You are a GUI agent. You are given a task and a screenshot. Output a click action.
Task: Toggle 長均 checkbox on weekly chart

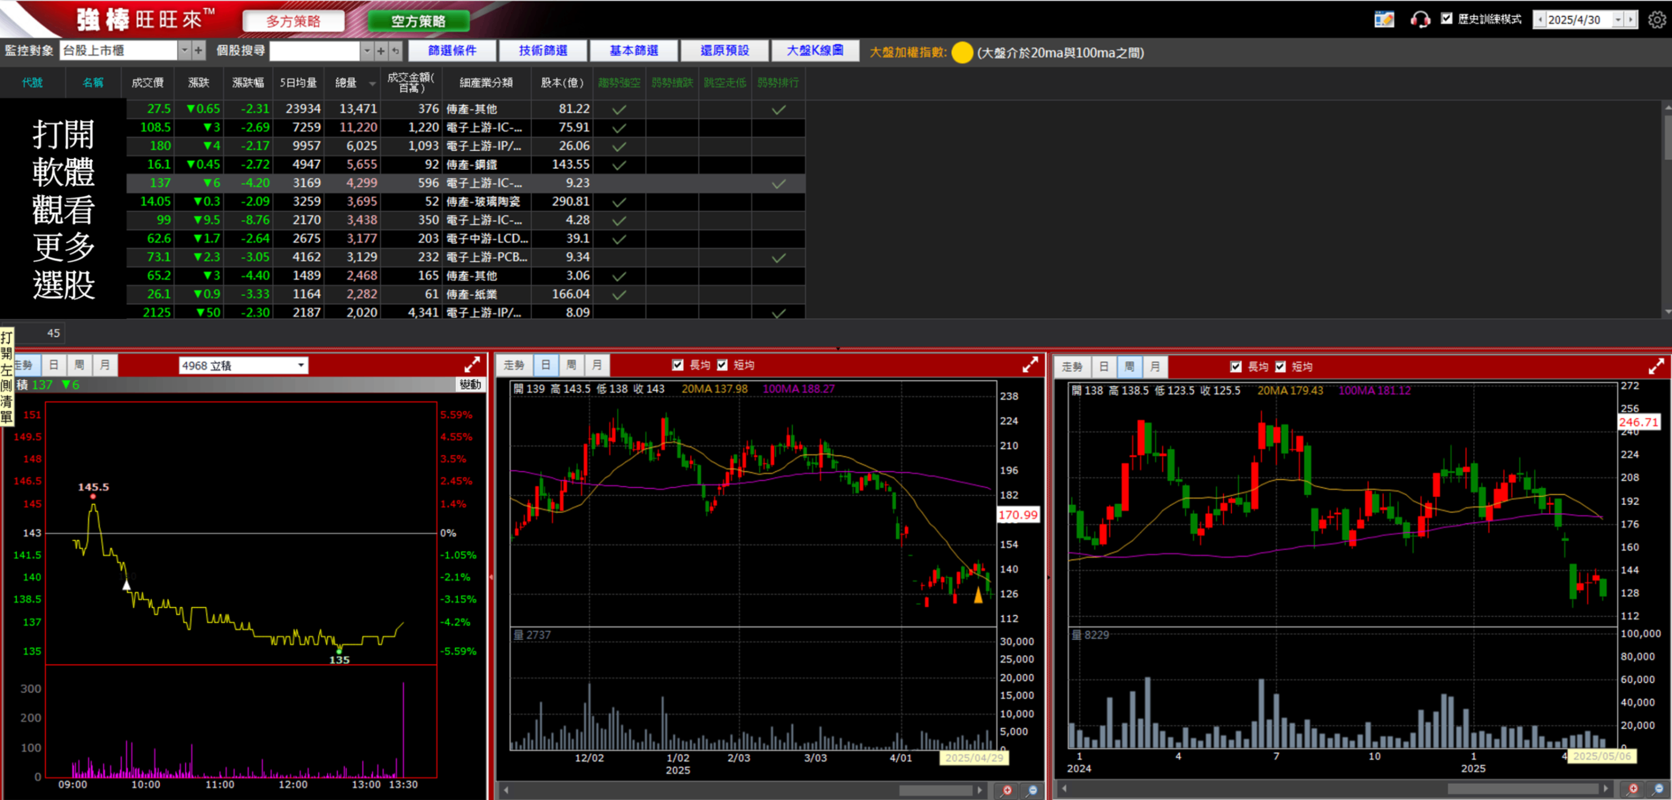tap(1236, 366)
